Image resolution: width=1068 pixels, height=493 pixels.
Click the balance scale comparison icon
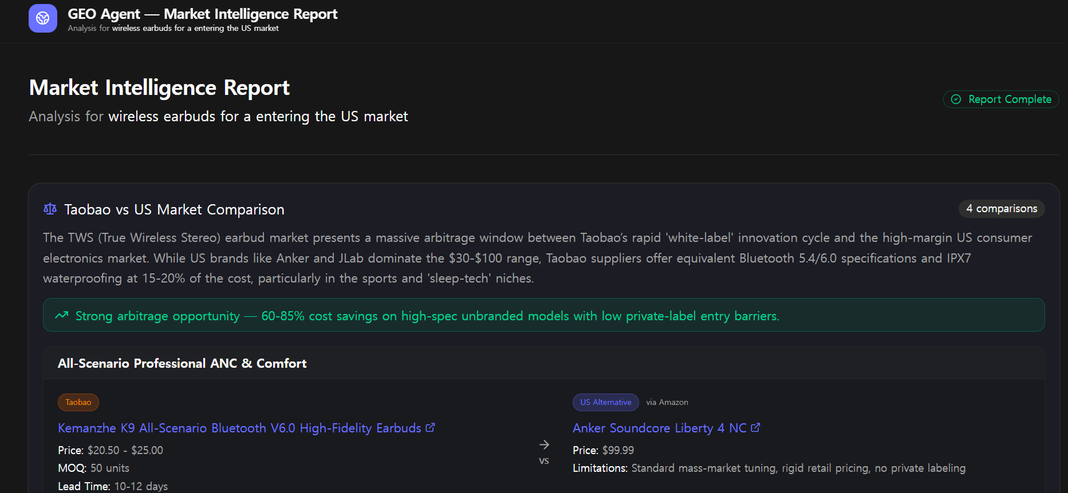(50, 209)
